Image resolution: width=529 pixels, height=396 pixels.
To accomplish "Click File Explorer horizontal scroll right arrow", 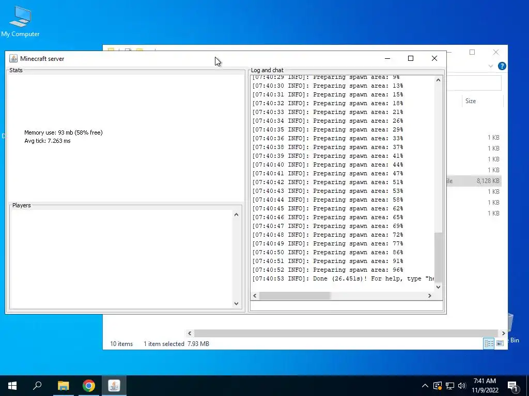I will coord(503,333).
